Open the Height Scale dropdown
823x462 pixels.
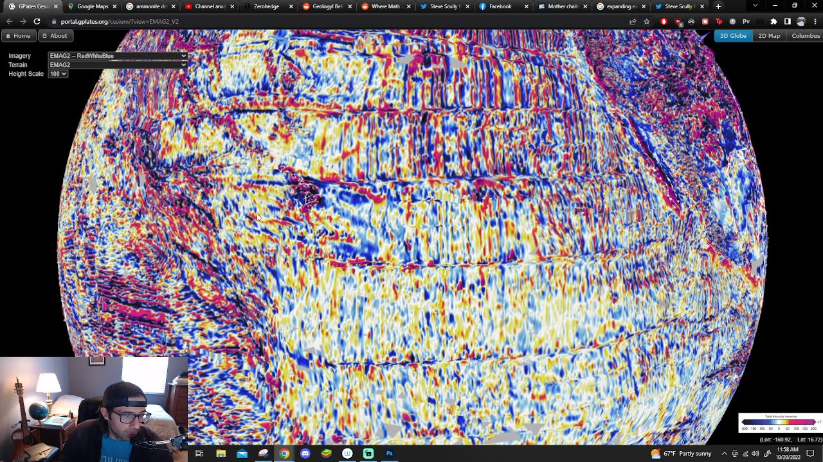pos(58,74)
